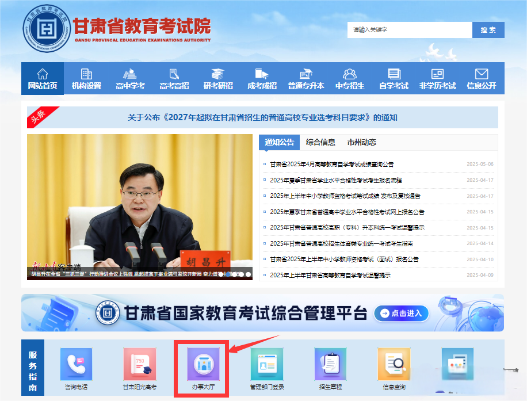The height and width of the screenshot is (401, 527).
Task: Open the 高考高招 navigation item
Action: click(174, 79)
